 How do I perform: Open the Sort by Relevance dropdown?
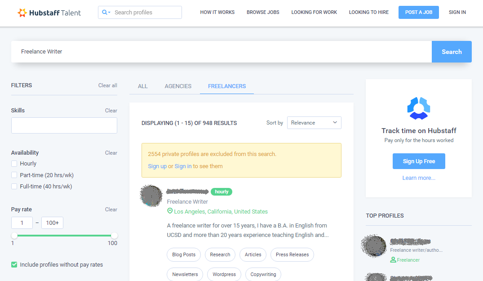(314, 123)
